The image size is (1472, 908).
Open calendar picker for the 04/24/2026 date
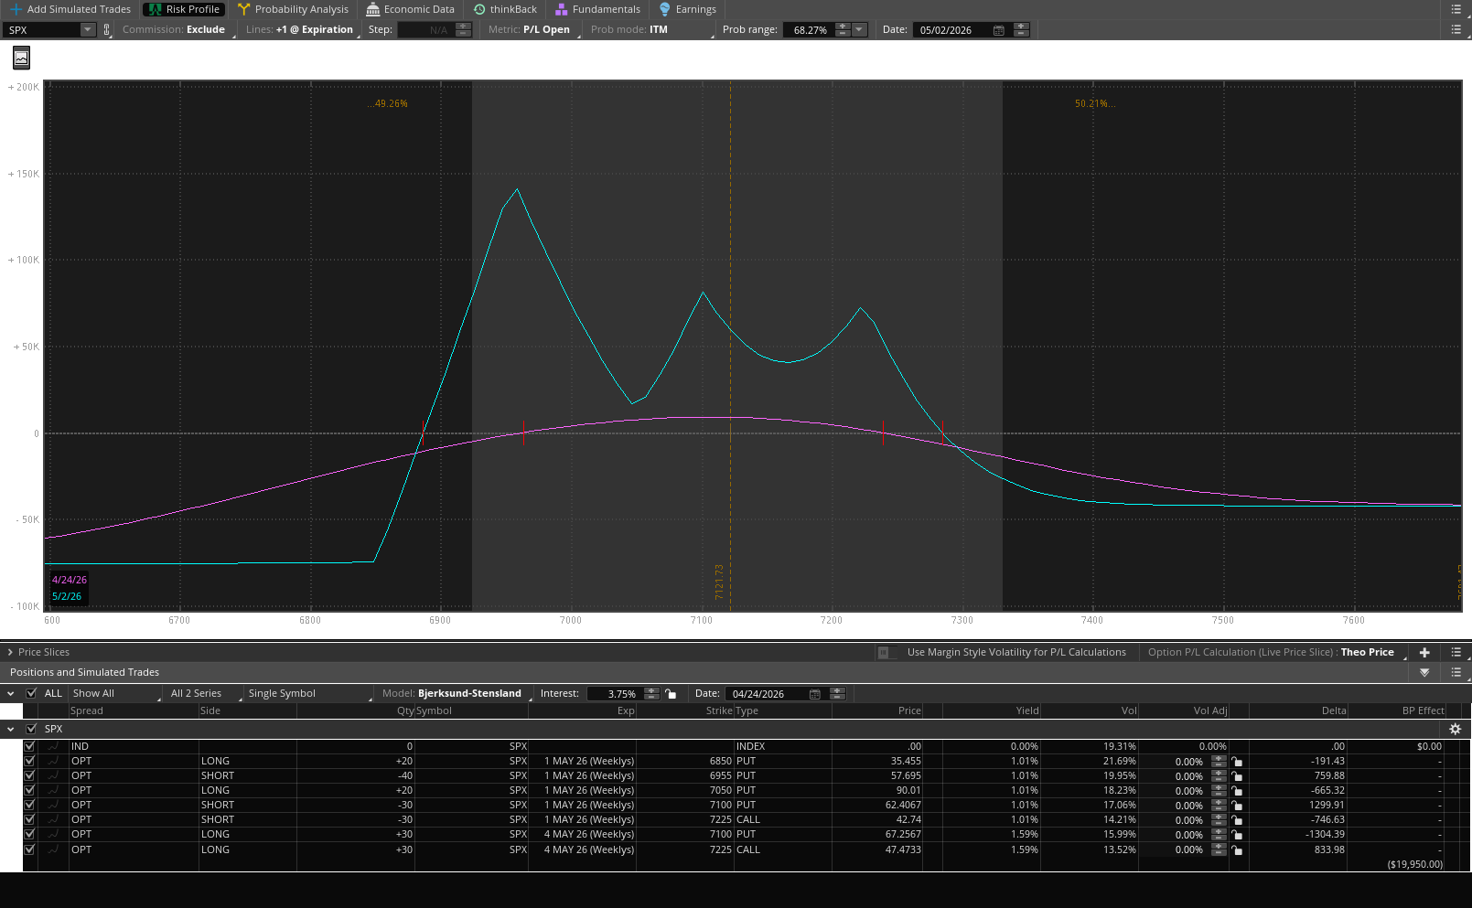[814, 694]
